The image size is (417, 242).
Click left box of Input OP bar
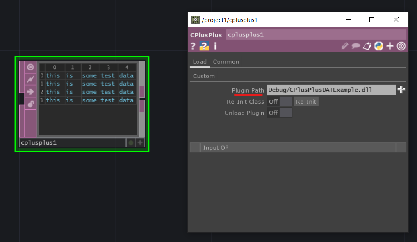click(x=195, y=147)
